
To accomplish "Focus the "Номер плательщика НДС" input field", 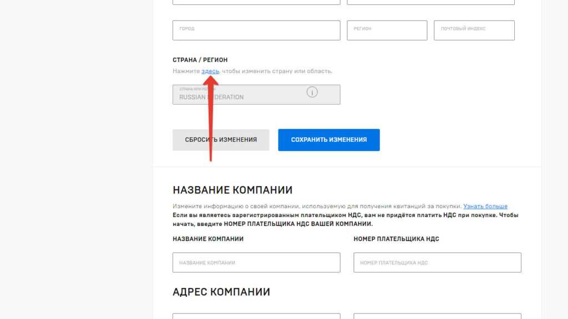I will 437,263.
